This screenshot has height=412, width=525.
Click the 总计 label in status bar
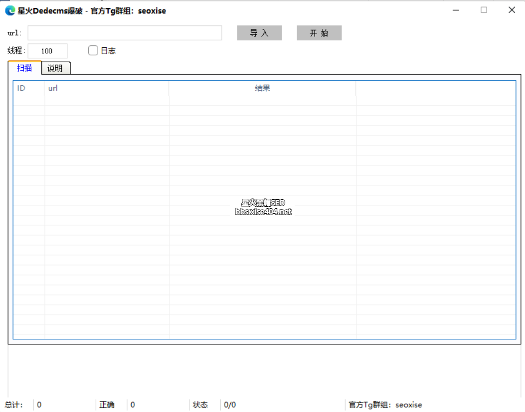point(14,405)
